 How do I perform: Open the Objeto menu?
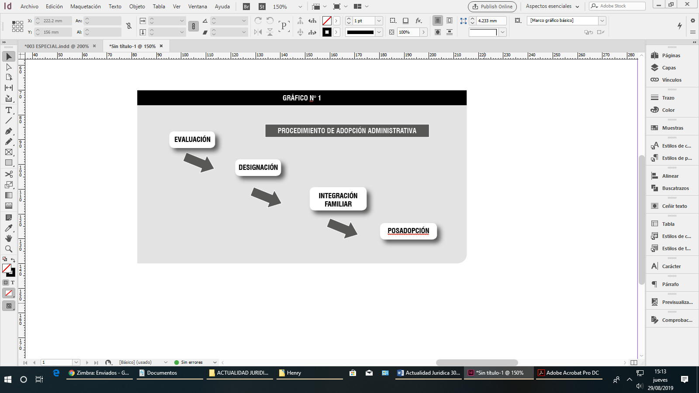(137, 7)
